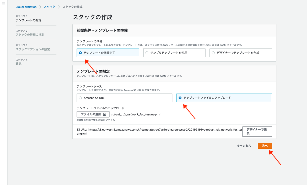The height and width of the screenshot is (185, 307).
Task: Select ステップ 2 スタックの詳細の指定 in sidebar
Action: (30, 33)
